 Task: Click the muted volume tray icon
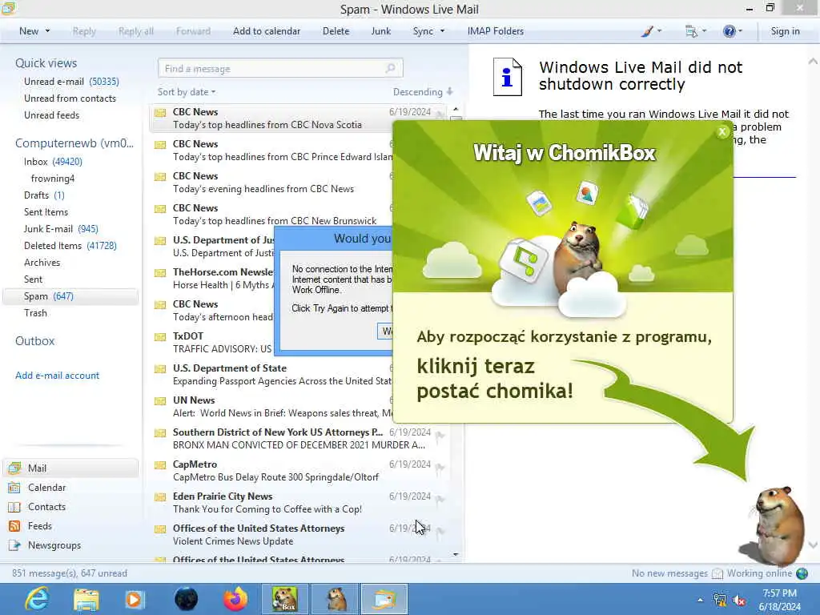(739, 600)
